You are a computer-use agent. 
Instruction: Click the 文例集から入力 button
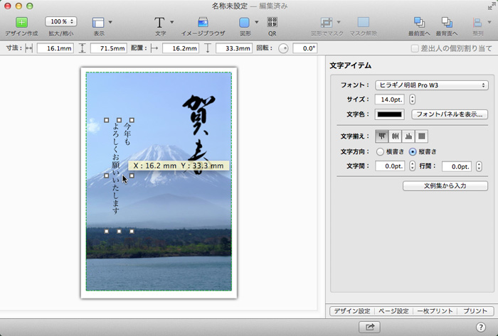click(x=445, y=185)
